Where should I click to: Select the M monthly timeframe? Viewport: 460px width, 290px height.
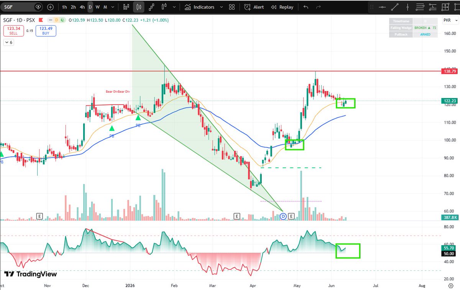[105, 7]
